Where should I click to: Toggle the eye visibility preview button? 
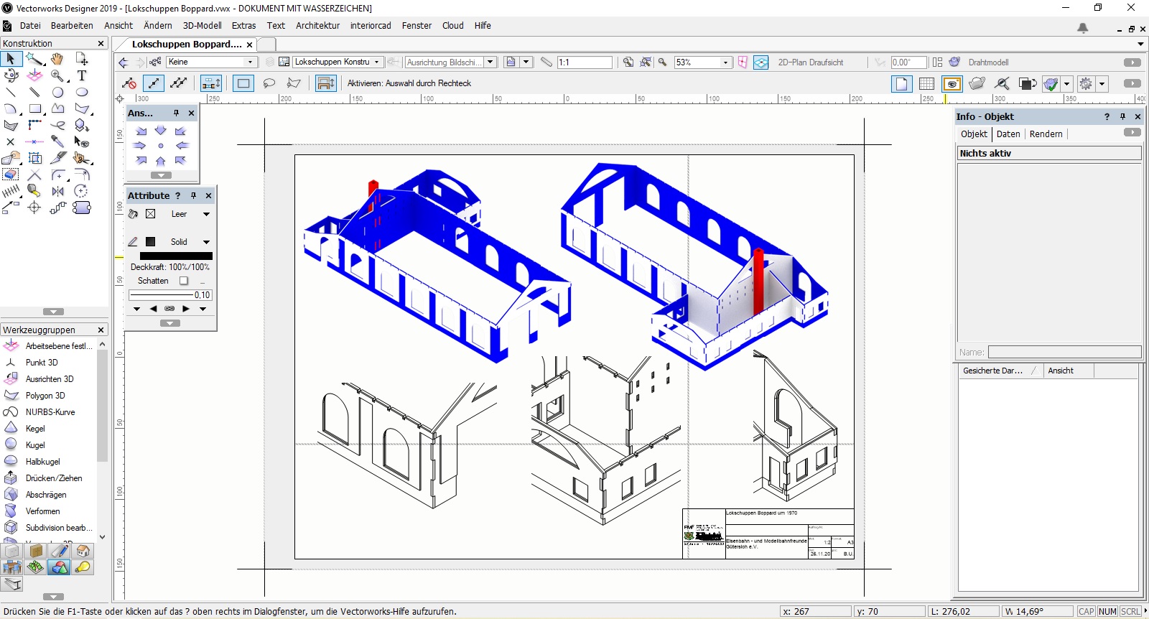952,83
